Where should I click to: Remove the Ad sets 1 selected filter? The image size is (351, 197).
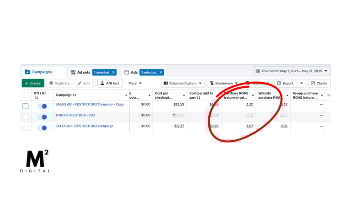point(113,72)
